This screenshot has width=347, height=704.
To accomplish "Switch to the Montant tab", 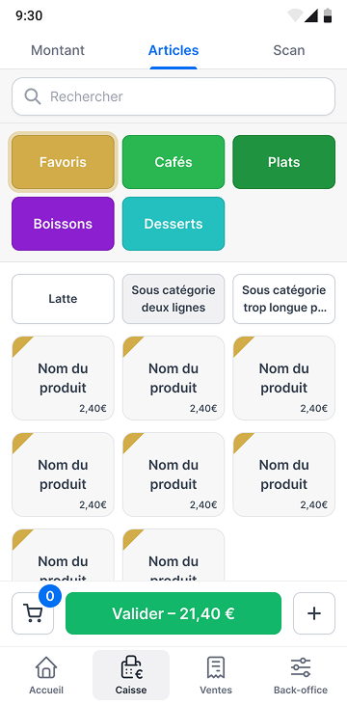I will pyautogui.click(x=58, y=50).
